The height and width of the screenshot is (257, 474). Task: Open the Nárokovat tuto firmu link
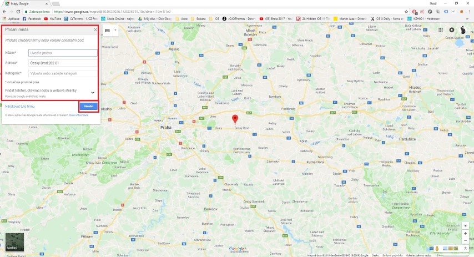pos(20,107)
